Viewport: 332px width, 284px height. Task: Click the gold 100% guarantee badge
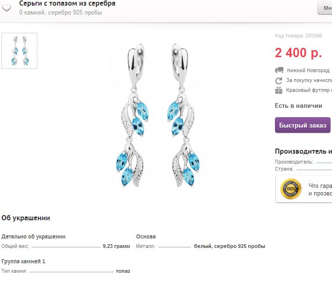point(290,189)
